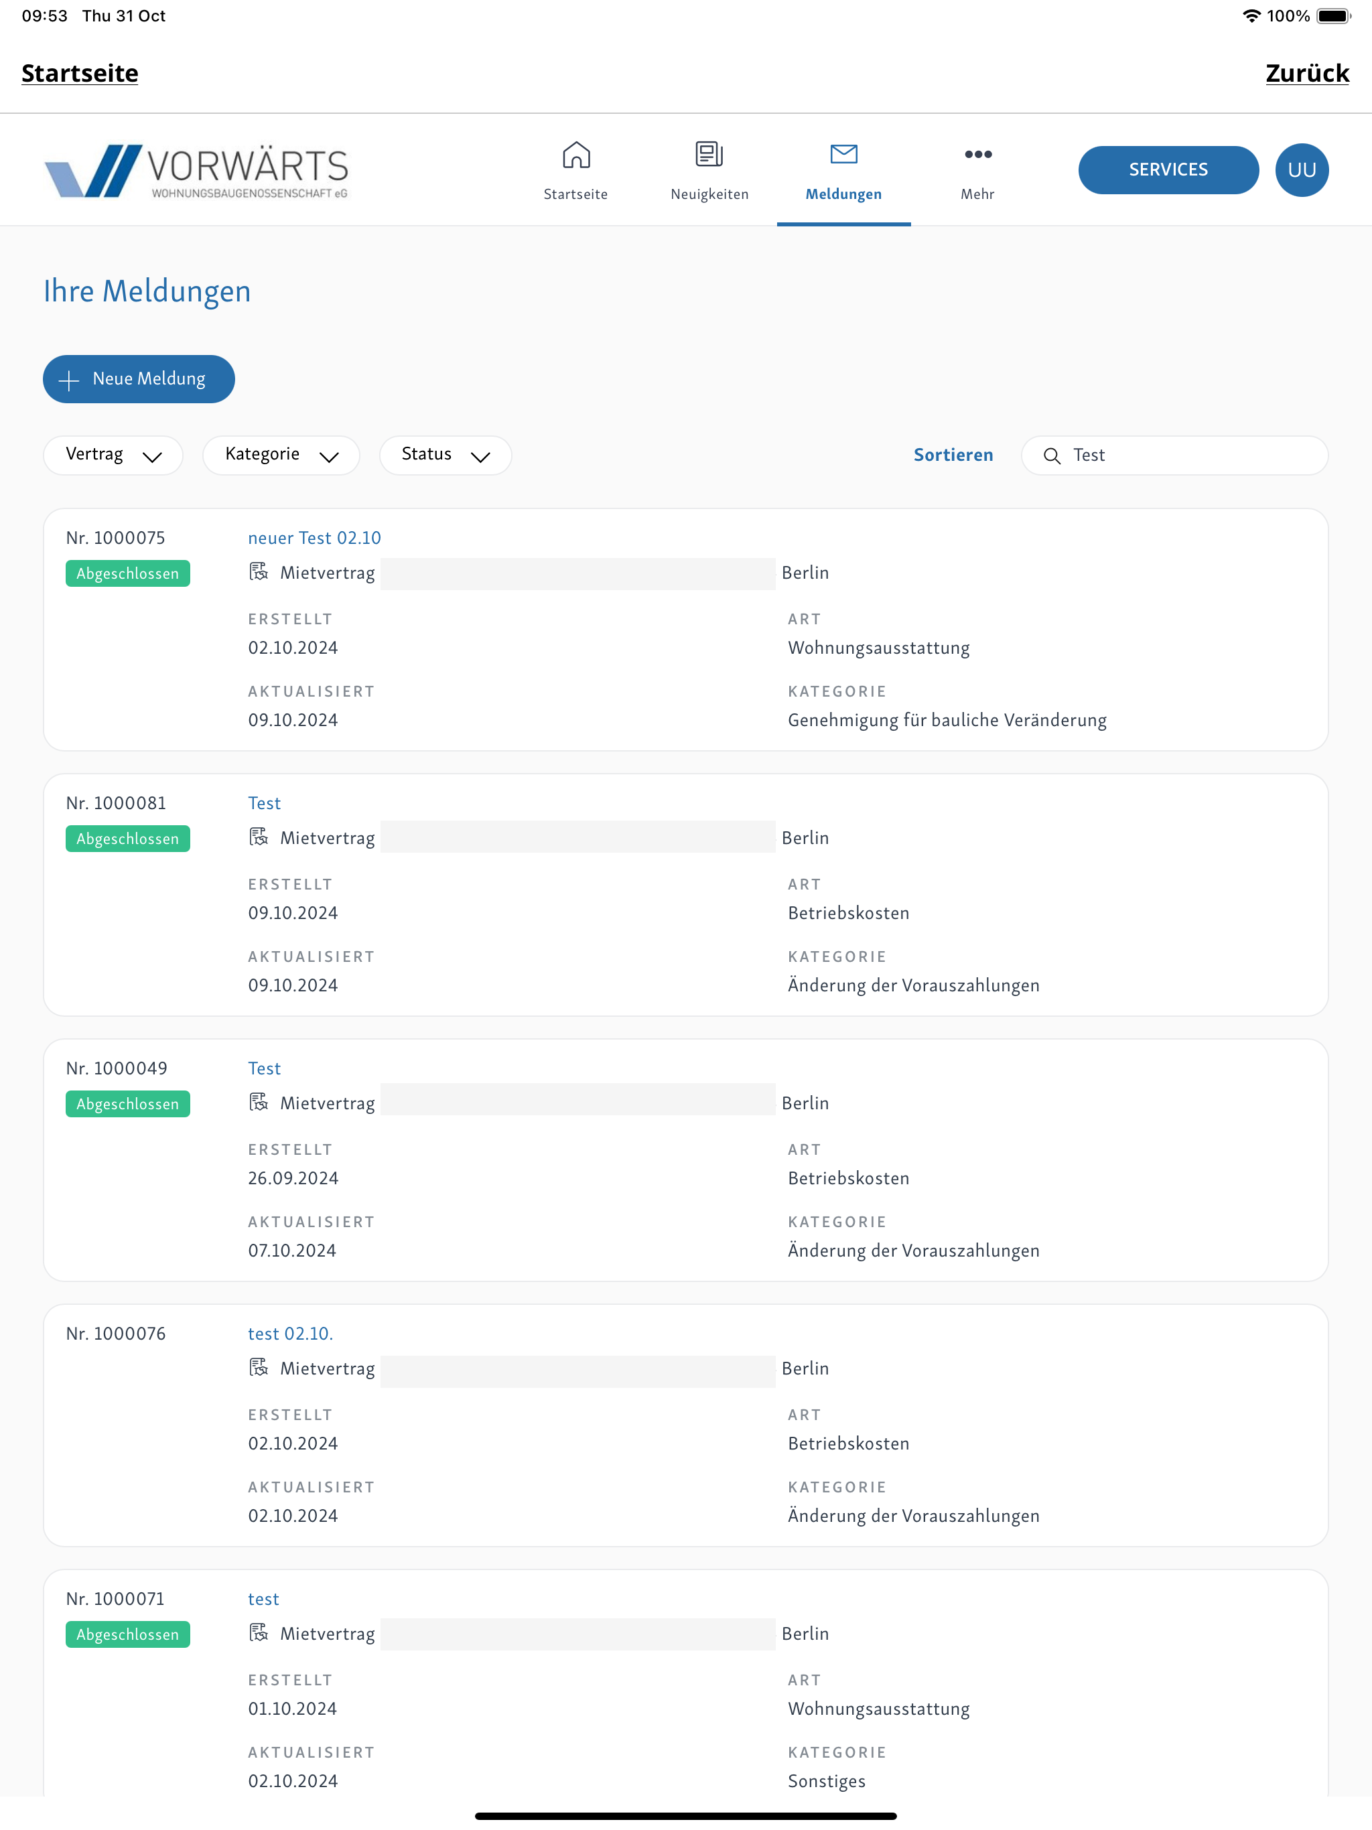Click "Genehmigung für bauliche Veränderung" text

tap(947, 720)
